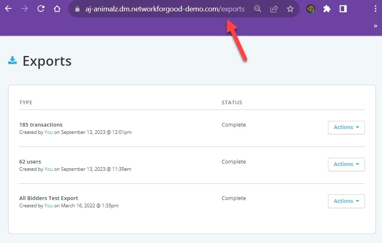The width and height of the screenshot is (382, 243).
Task: Open the browser extensions puzzle icon
Action: click(328, 9)
